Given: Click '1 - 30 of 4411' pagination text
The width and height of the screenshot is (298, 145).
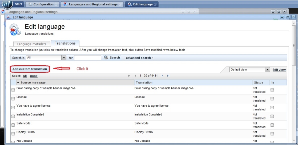Looking at the screenshot, I should (149, 75).
